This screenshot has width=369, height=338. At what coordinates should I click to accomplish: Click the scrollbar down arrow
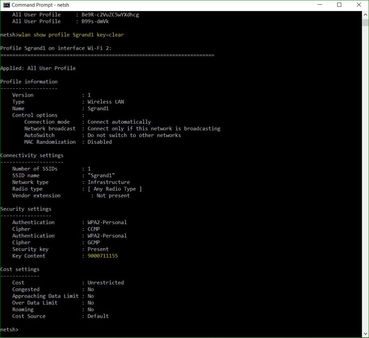point(365,333)
